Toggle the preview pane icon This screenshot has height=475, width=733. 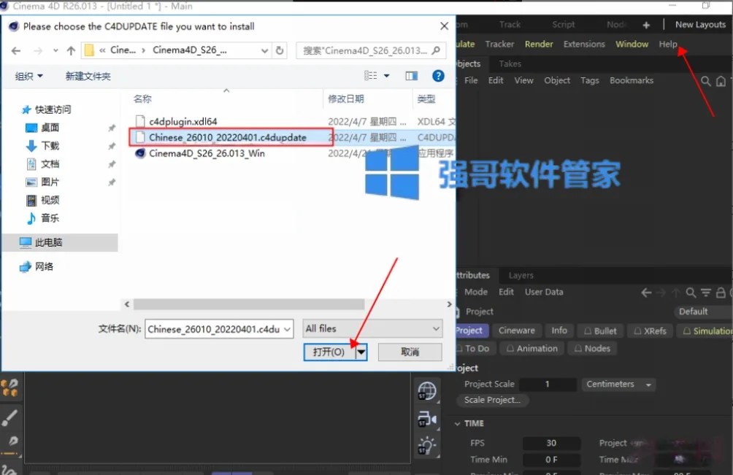[x=411, y=76]
